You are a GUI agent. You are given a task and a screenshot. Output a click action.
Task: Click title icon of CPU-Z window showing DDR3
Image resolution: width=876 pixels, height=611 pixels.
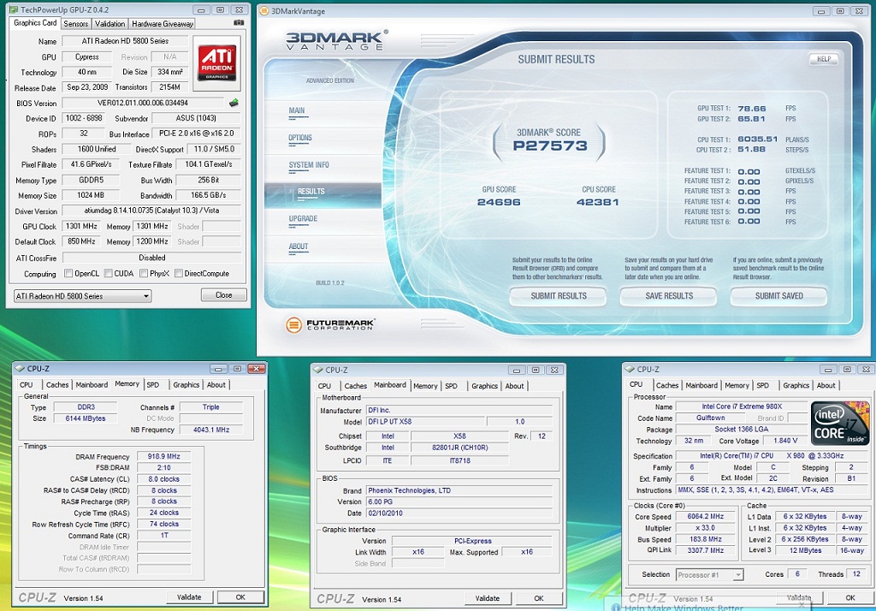[21, 369]
